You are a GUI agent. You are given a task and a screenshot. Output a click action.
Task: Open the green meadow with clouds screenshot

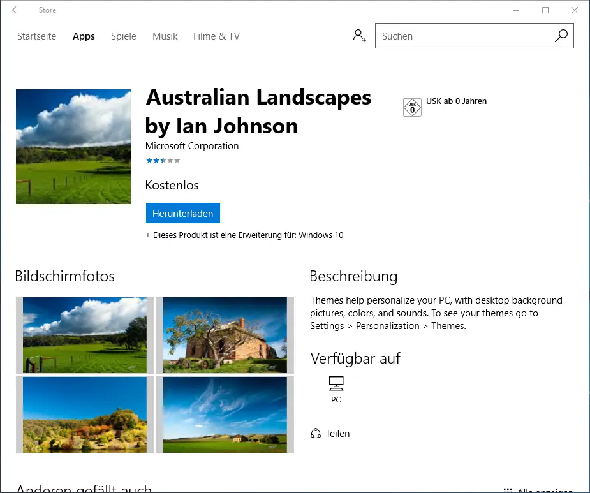pyautogui.click(x=85, y=335)
